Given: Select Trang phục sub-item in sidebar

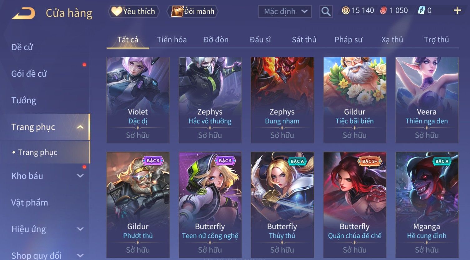Looking at the screenshot, I should (x=37, y=152).
